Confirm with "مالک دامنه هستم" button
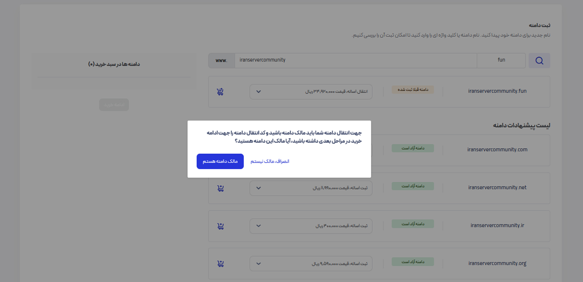This screenshot has width=583, height=282. tap(220, 161)
